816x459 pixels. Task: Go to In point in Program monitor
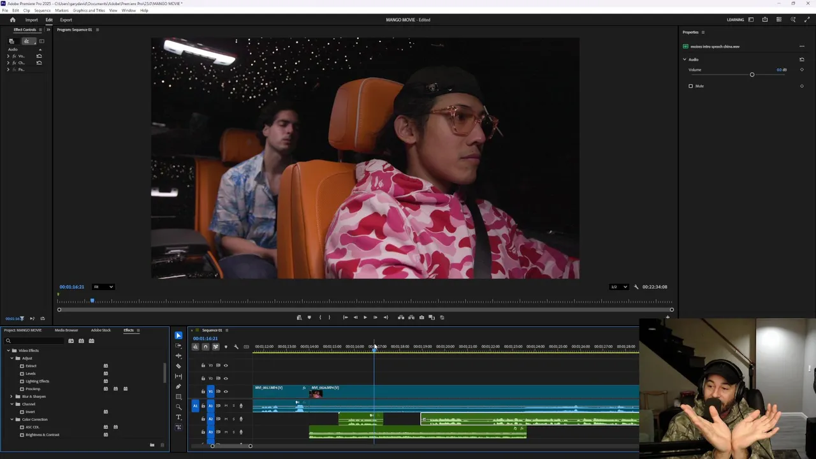(346, 317)
